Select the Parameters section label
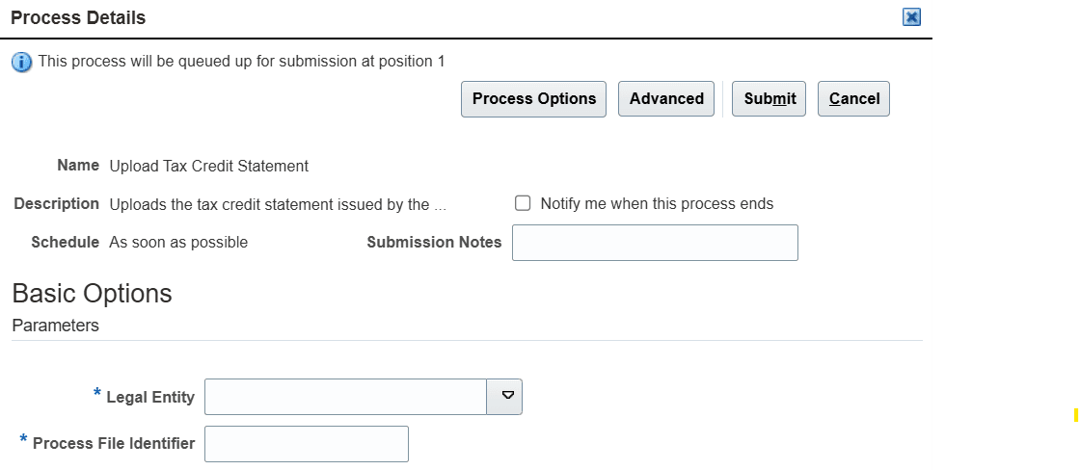 point(56,326)
